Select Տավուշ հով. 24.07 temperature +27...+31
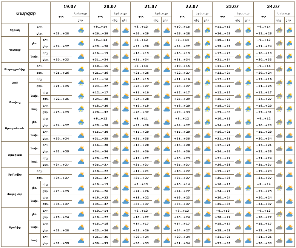This screenshot has height=248, width=296. (264, 112)
